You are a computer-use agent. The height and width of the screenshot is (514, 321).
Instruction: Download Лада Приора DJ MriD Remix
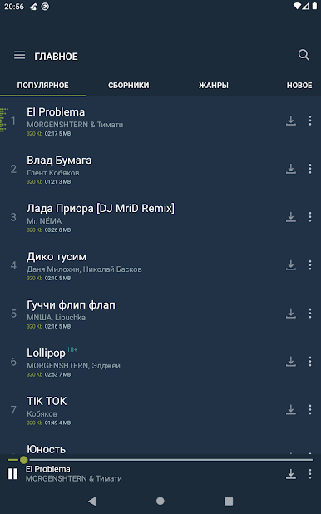click(291, 217)
